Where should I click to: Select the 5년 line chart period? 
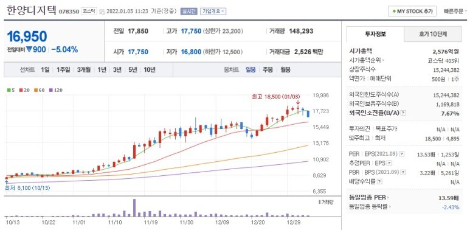point(133,70)
